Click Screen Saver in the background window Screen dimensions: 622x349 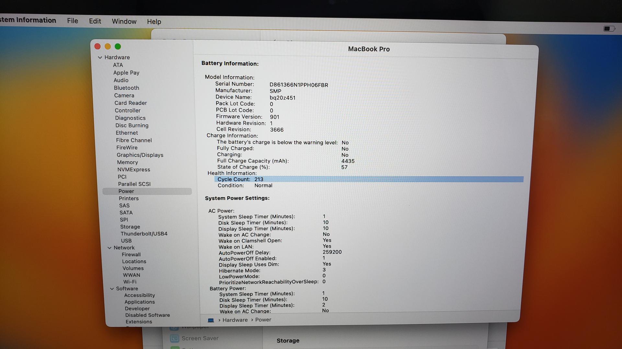[x=200, y=338]
